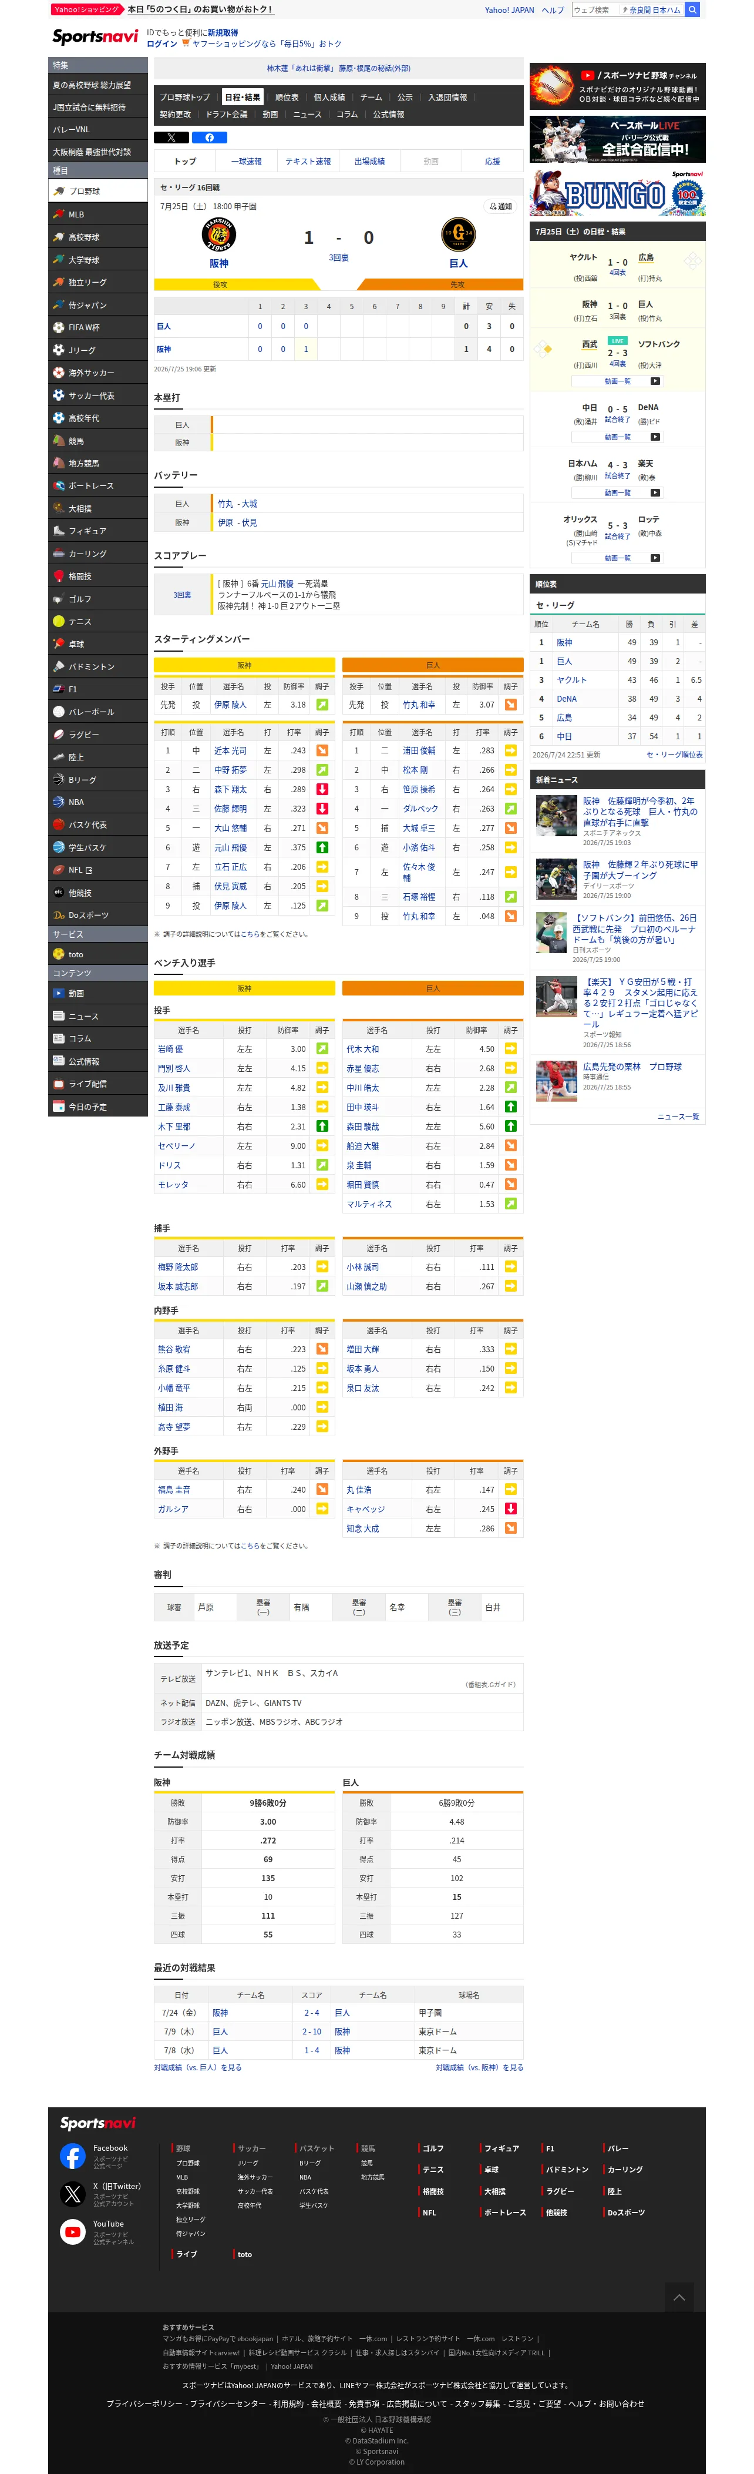
Task: Open player 佐藤 輝明's profile link
Action: click(x=230, y=809)
